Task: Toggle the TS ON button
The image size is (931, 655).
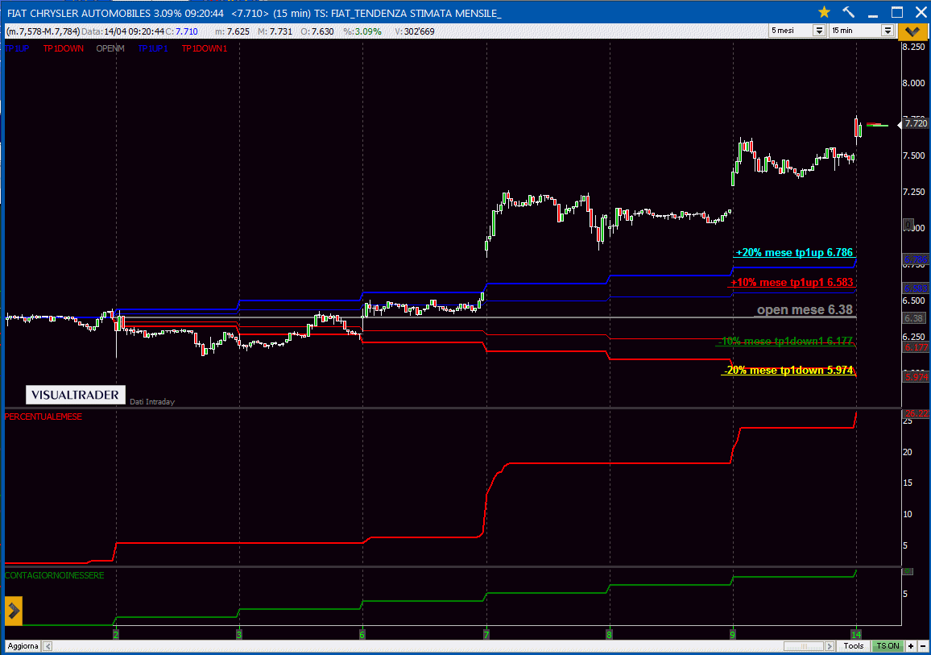Action: (888, 646)
